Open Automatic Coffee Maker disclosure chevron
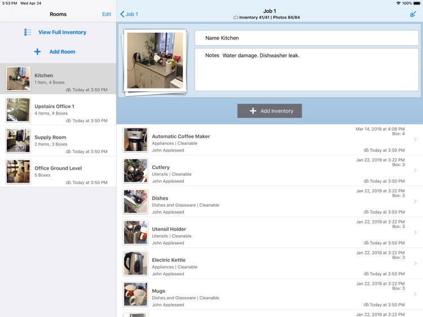The height and width of the screenshot is (317, 423). (x=415, y=139)
